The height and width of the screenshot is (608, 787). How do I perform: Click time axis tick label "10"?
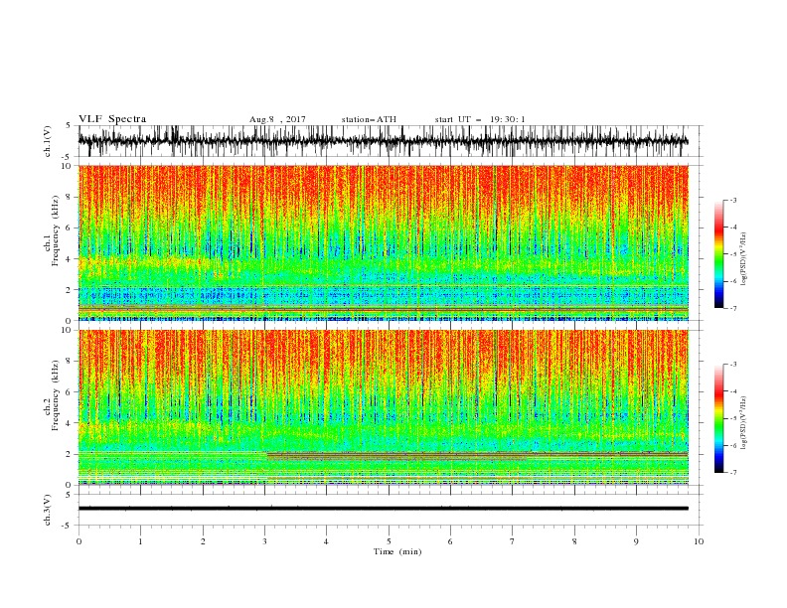(699, 541)
